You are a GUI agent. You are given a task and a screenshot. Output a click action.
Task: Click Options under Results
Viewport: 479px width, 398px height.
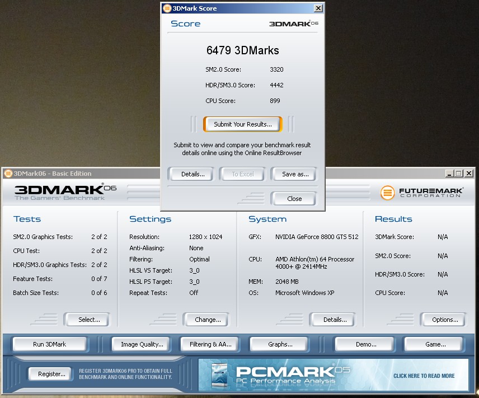(445, 320)
